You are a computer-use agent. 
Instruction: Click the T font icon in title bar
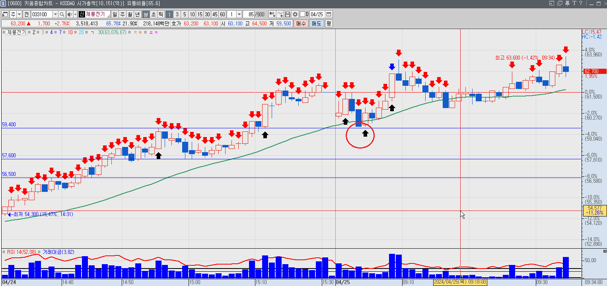[x=574, y=3]
